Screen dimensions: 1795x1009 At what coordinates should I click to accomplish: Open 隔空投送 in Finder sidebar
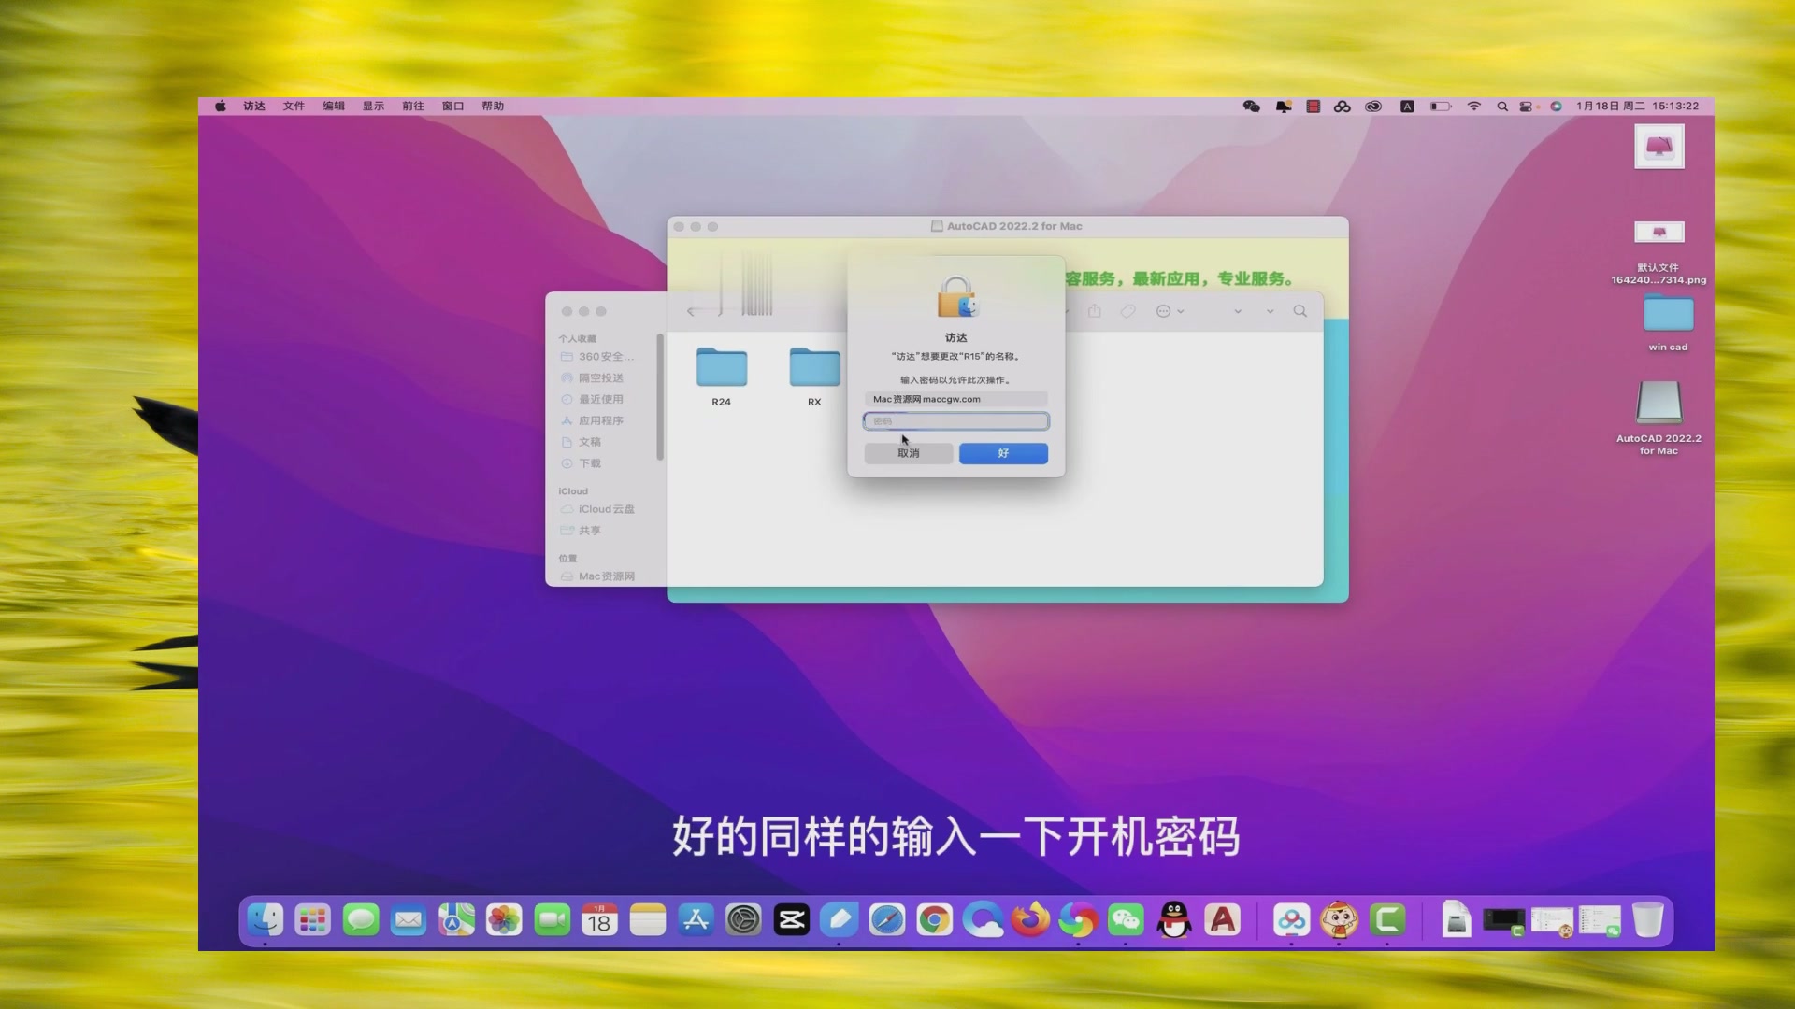pyautogui.click(x=592, y=378)
